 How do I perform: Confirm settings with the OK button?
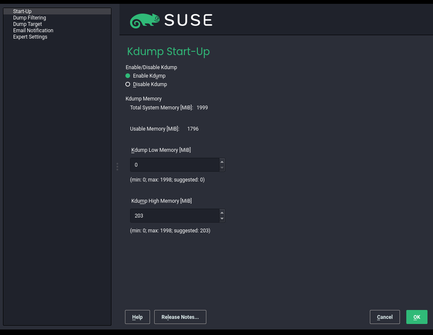pos(416,317)
